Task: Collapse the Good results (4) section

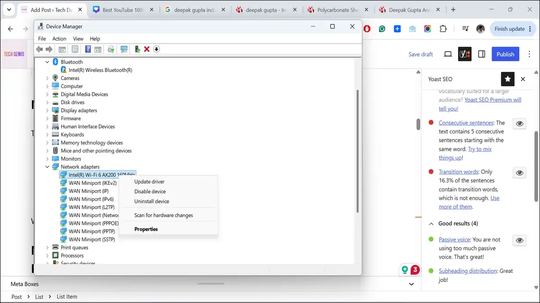Action: tap(431, 224)
